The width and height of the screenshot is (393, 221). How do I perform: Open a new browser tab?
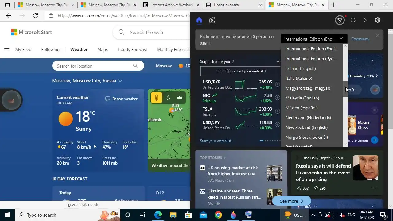333,5
